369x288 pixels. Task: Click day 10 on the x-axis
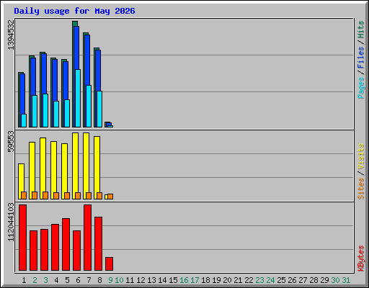[119, 280]
